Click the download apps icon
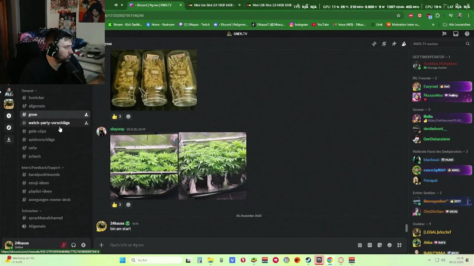This screenshot has height=266, width=474. click(9, 139)
